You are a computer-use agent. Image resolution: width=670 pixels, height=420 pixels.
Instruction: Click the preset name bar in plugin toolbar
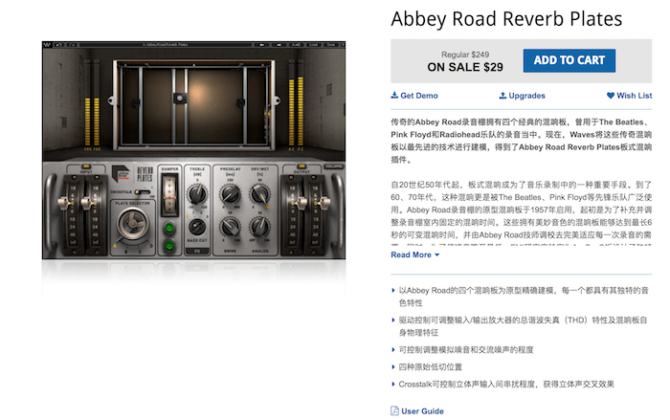pyautogui.click(x=166, y=44)
